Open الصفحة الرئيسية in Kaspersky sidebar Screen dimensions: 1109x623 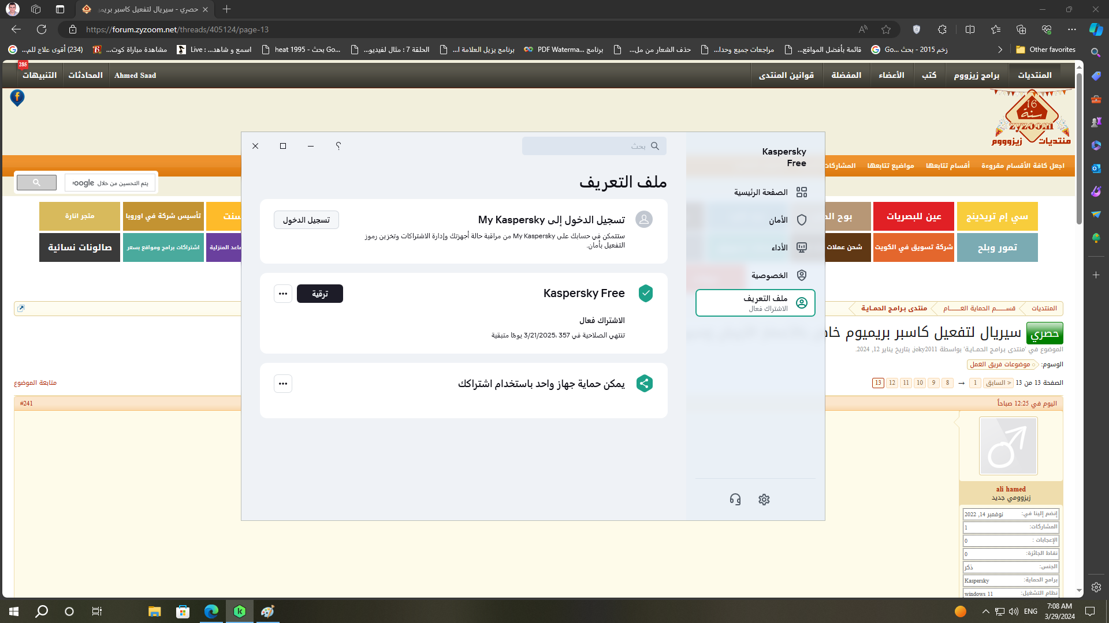click(756, 192)
